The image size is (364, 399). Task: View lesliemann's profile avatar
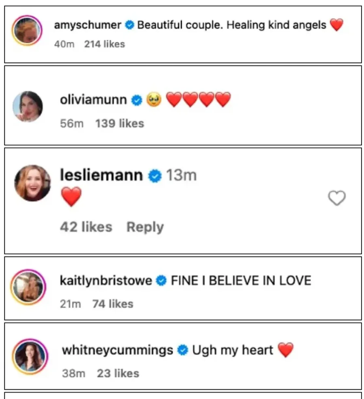(33, 183)
